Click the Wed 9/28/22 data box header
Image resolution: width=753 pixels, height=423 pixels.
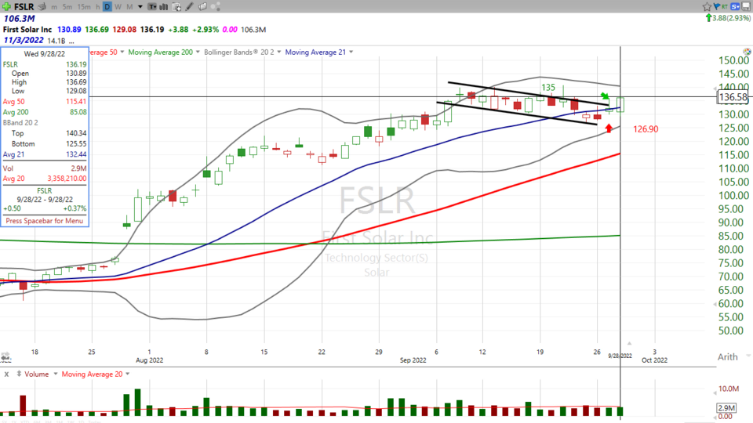pos(44,54)
